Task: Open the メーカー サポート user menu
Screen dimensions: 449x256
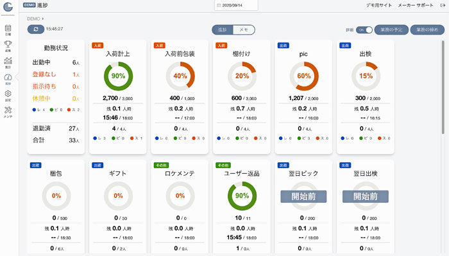Action: point(416,5)
